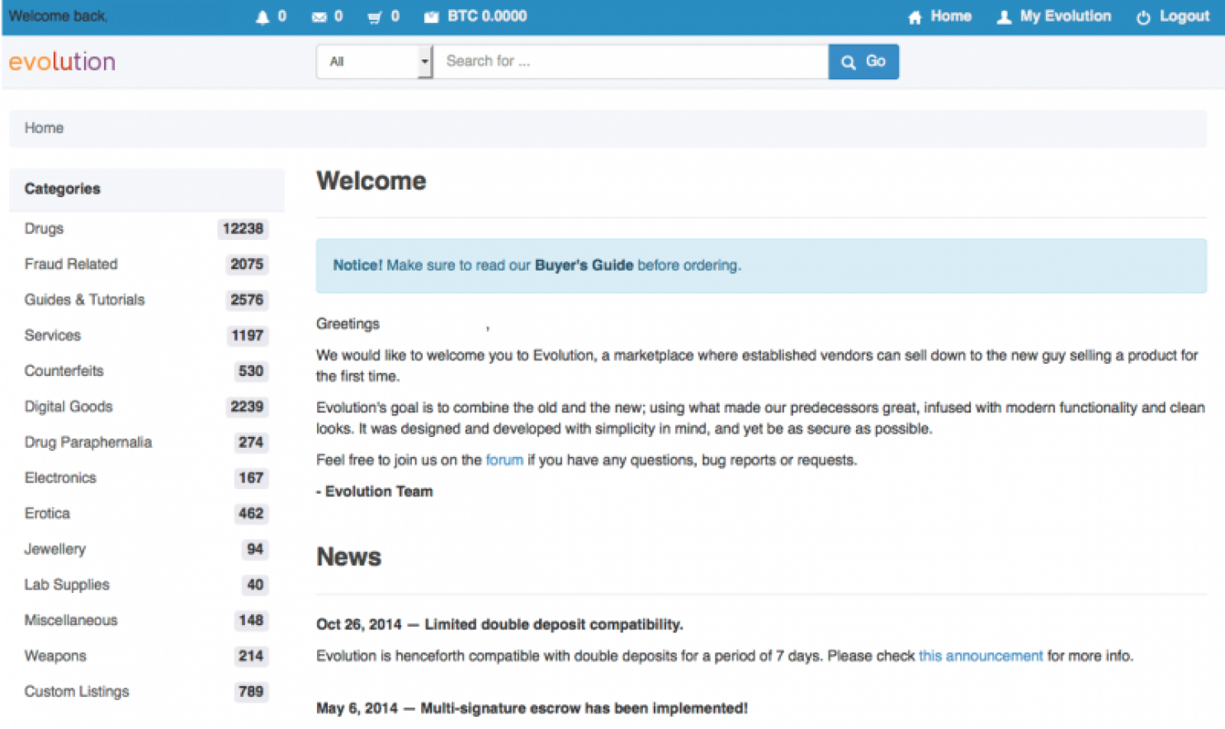Screen dimensions: 1225x729
Task: Click the magnifier Go search button
Action: tap(863, 62)
